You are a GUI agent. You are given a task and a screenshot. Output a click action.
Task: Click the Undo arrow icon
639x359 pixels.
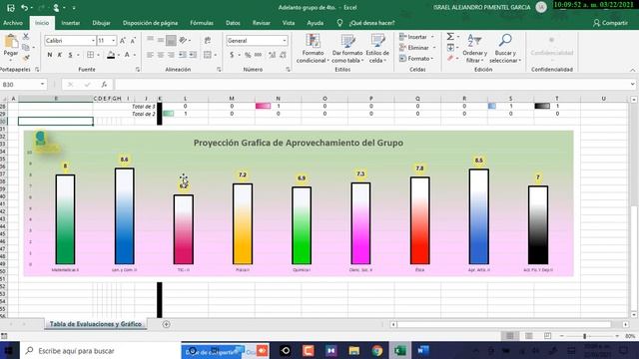pyautogui.click(x=24, y=8)
